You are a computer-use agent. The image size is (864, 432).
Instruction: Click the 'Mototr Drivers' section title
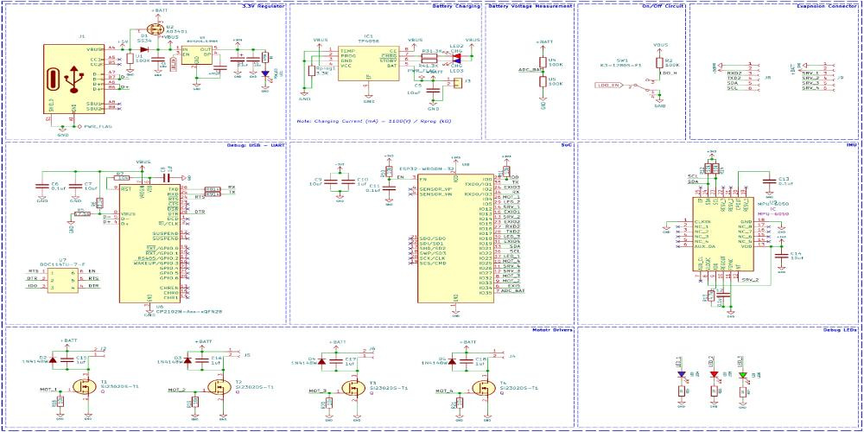point(553,330)
